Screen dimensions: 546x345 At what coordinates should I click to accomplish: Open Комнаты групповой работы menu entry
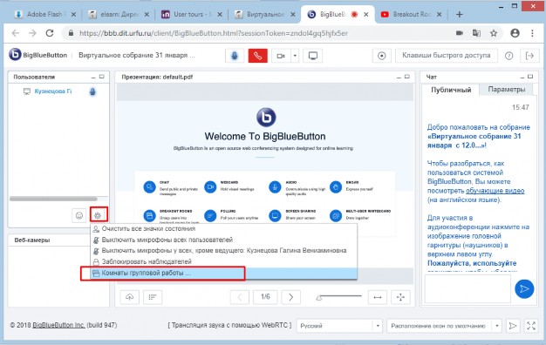click(224, 273)
